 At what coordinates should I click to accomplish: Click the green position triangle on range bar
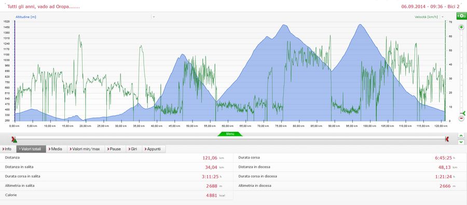pyautogui.click(x=15, y=140)
